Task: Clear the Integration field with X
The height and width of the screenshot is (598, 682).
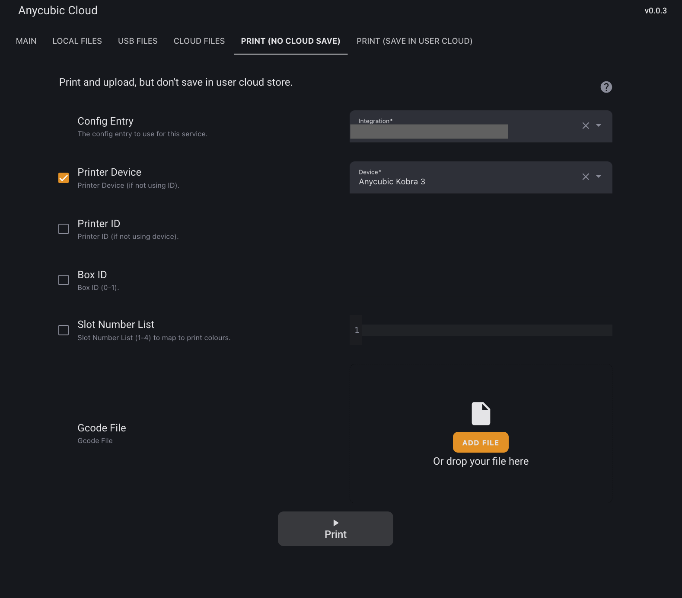Action: coord(586,125)
